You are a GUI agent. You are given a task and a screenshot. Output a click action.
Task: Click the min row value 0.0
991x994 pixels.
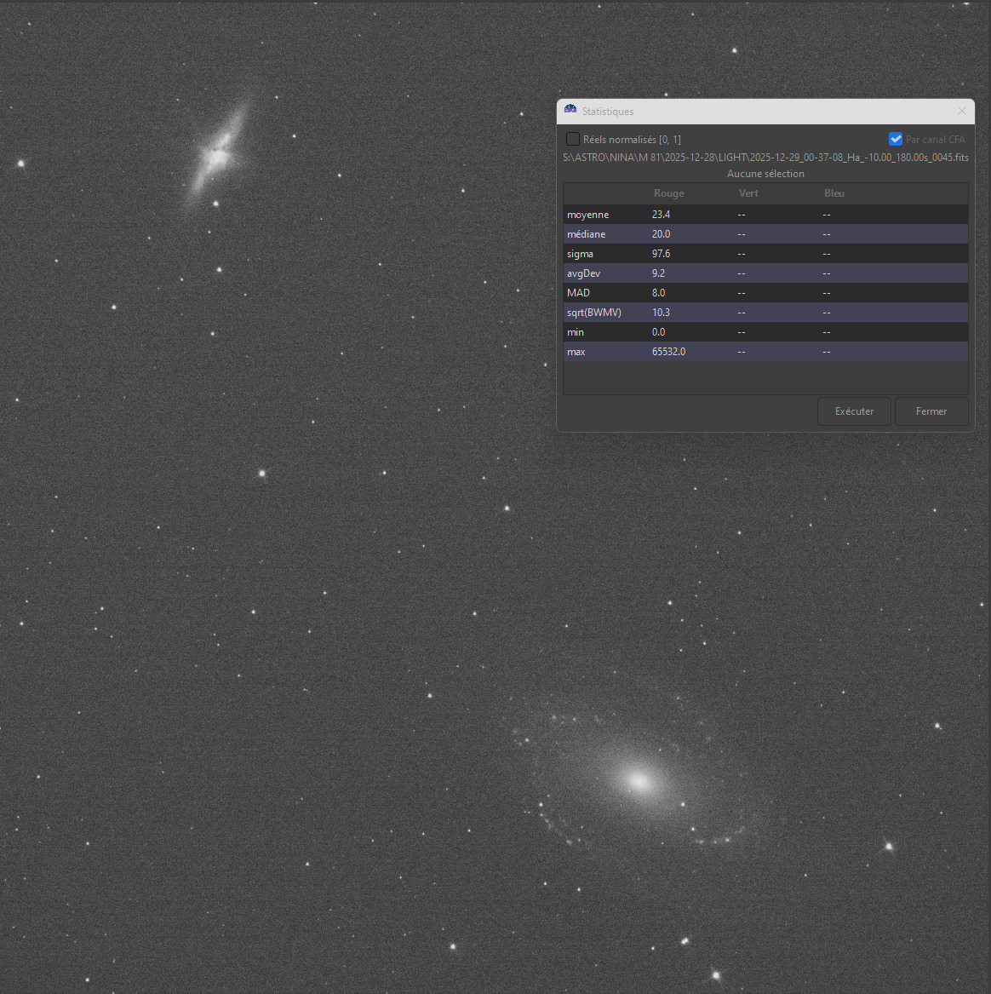[x=659, y=332]
